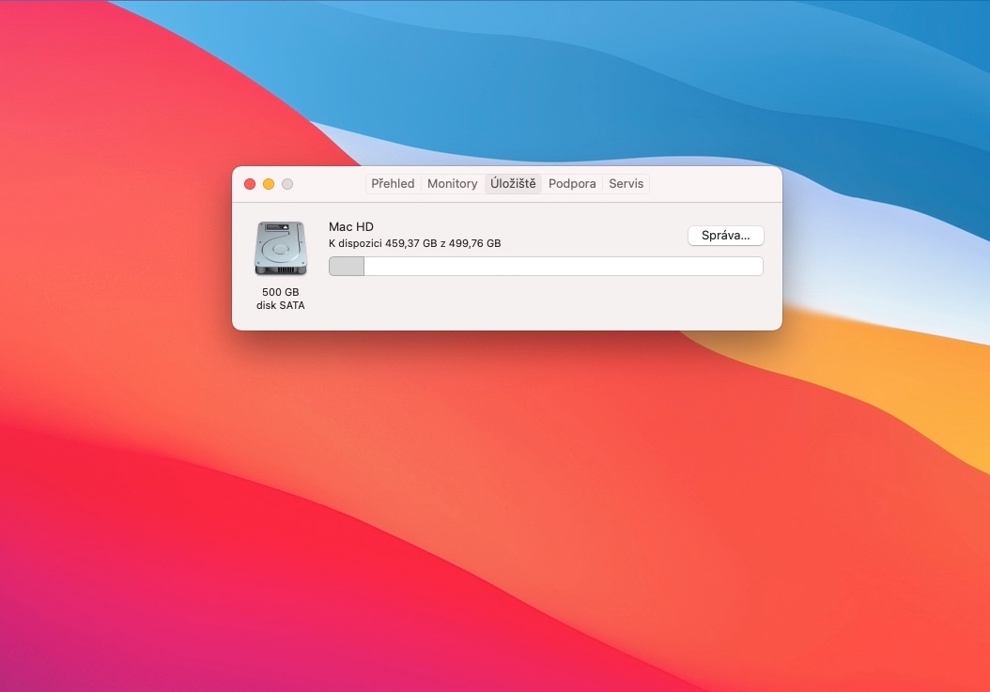The height and width of the screenshot is (692, 990).
Task: Click the SATA disk drive thumbnail
Action: [280, 247]
